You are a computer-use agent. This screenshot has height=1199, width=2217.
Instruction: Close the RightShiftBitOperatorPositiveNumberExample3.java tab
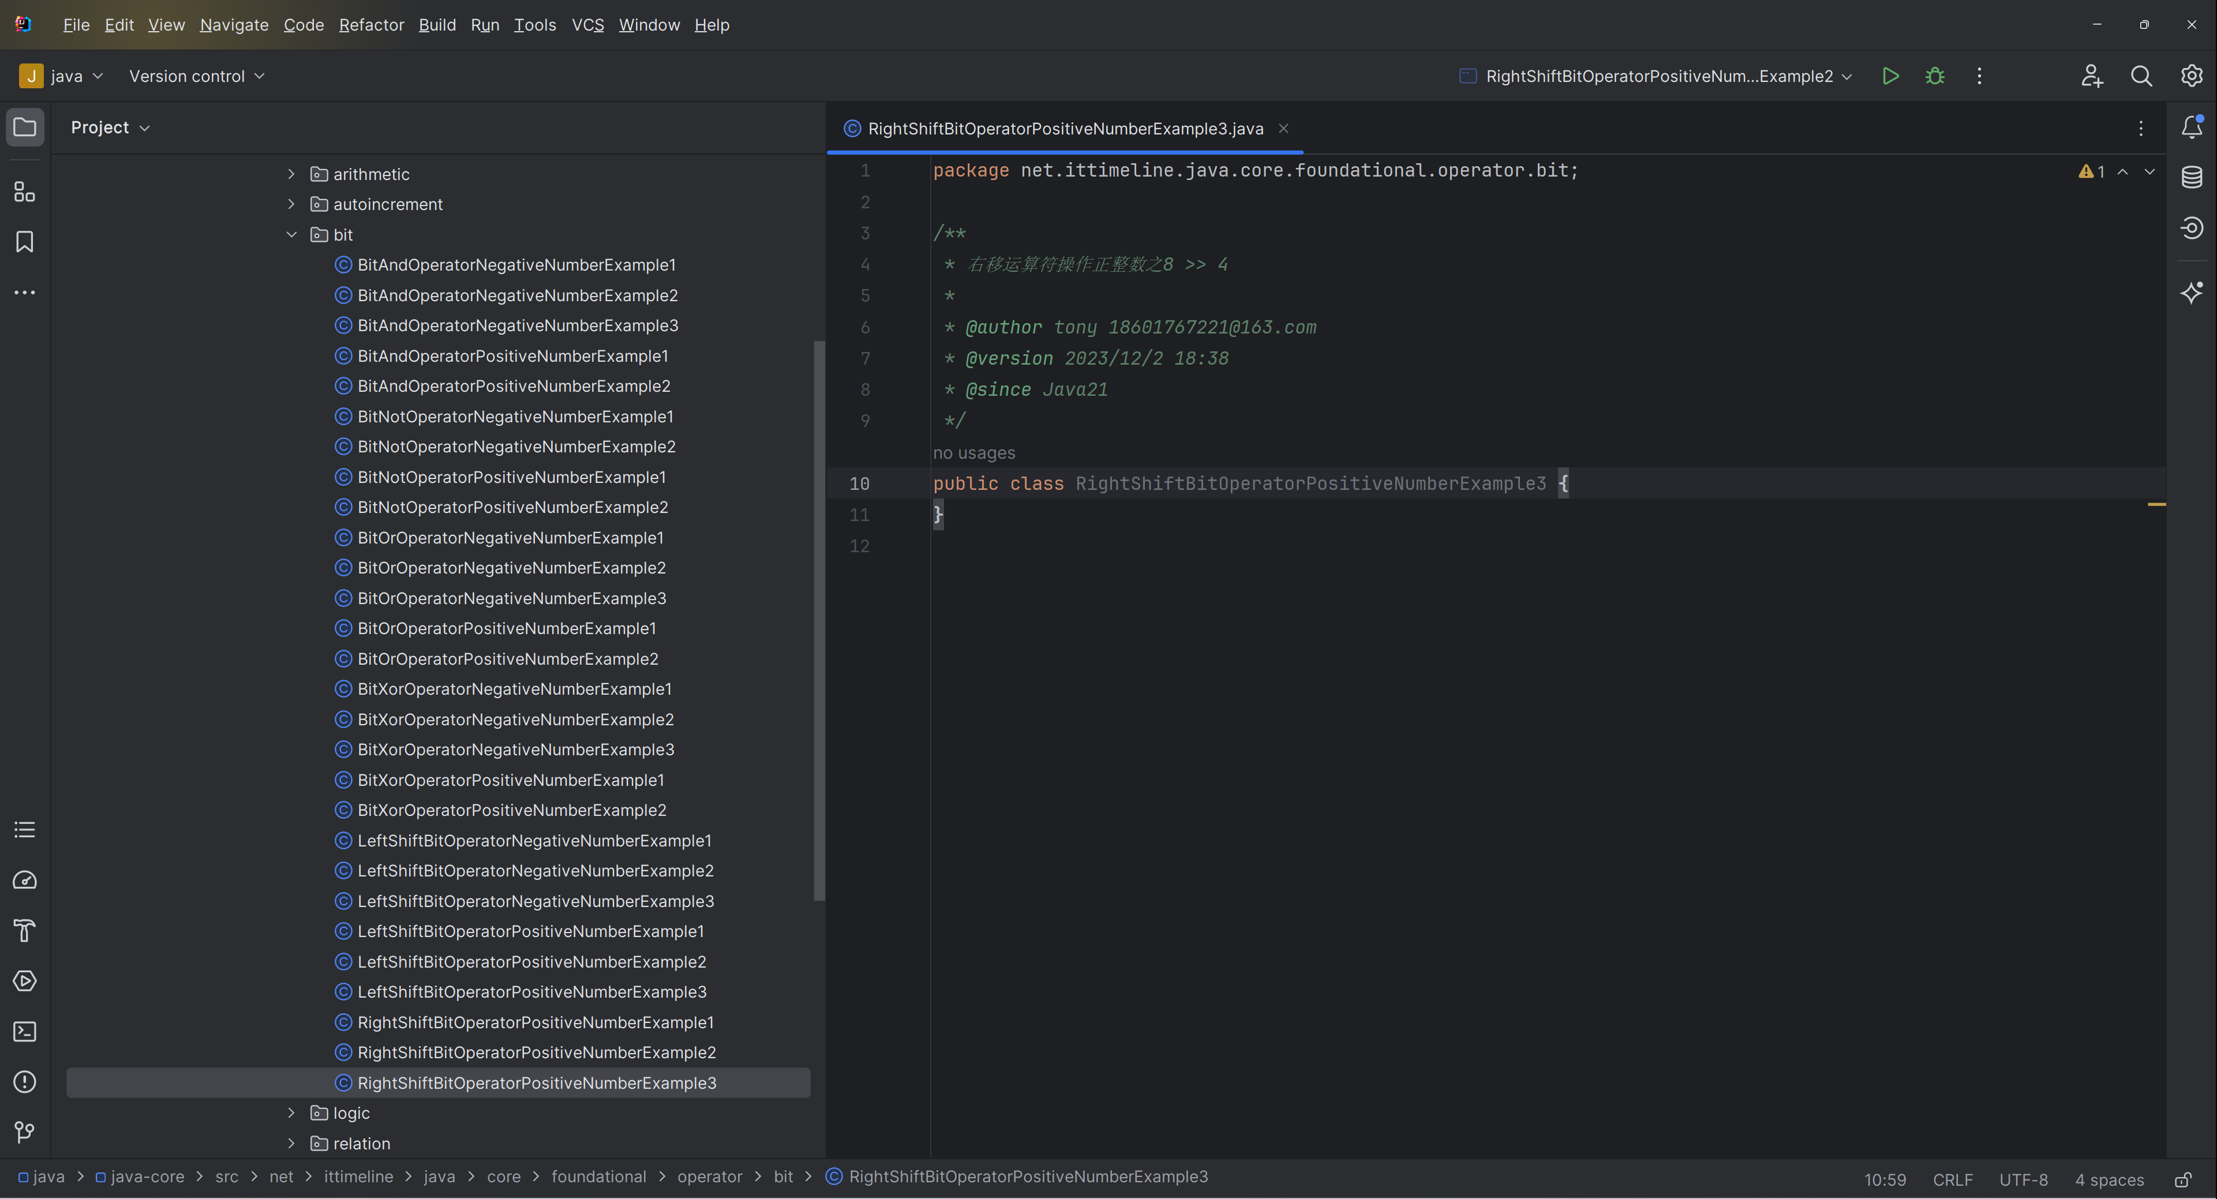[x=1283, y=128]
